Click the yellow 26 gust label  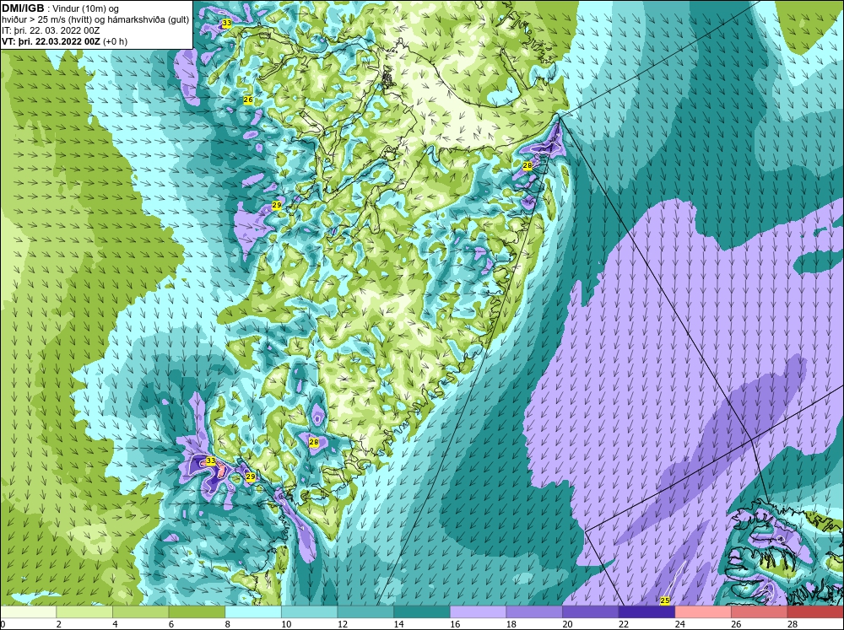coord(247,100)
